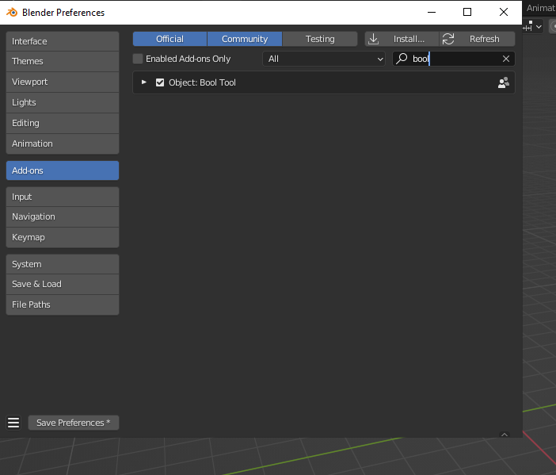Toggle the Testing add-ons filter
556x475 pixels.
[x=320, y=39]
